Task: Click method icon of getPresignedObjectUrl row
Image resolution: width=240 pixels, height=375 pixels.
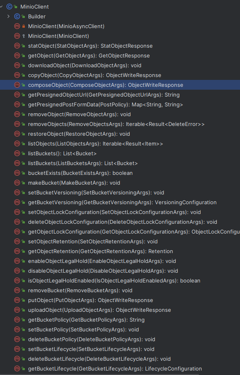Action: [x=17, y=95]
